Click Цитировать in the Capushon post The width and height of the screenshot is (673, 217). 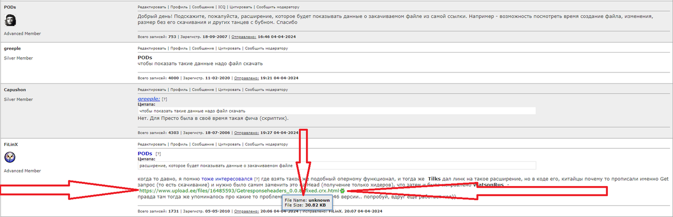pyautogui.click(x=229, y=89)
